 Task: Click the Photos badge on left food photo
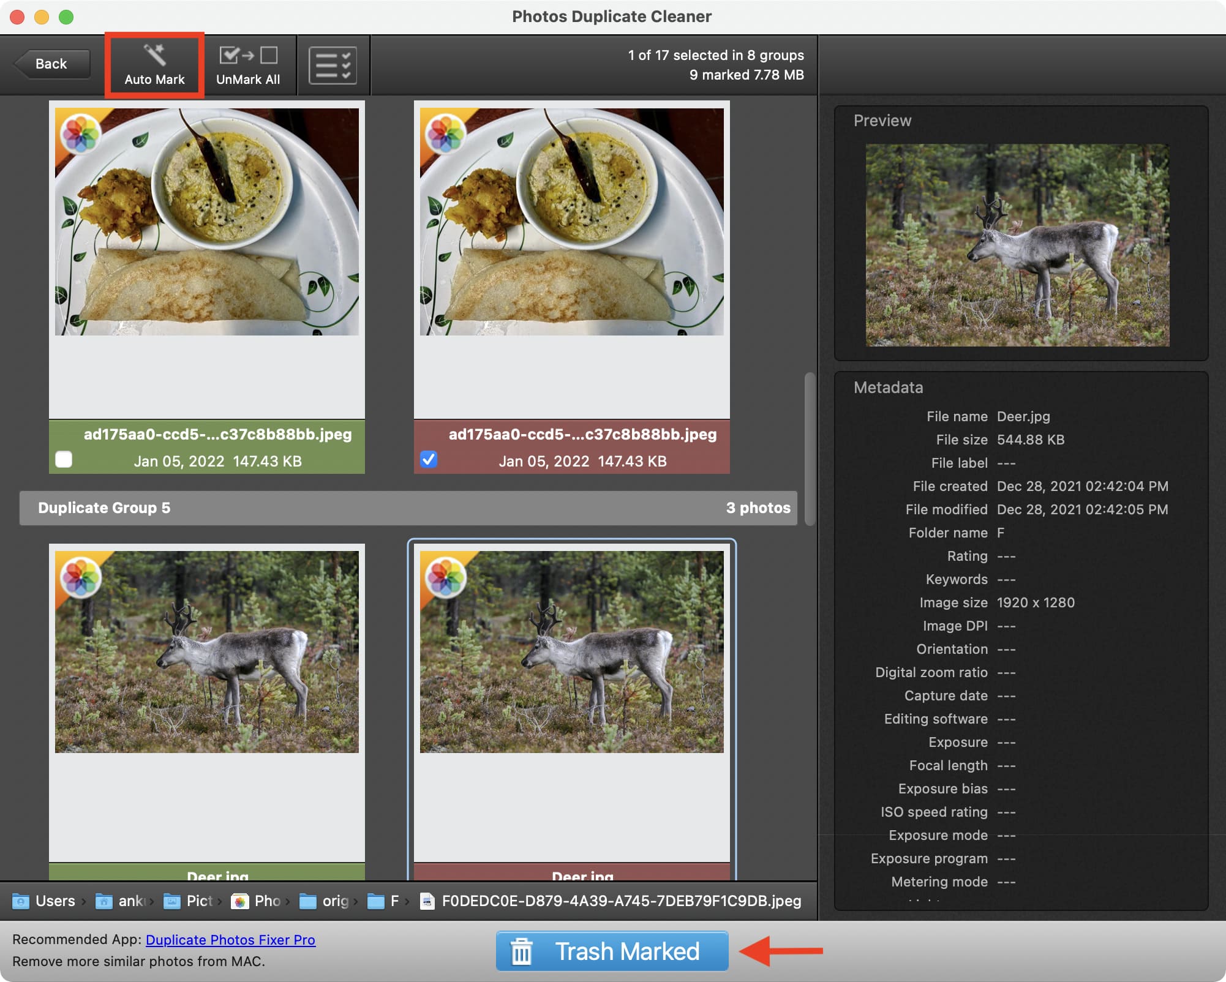pyautogui.click(x=81, y=133)
